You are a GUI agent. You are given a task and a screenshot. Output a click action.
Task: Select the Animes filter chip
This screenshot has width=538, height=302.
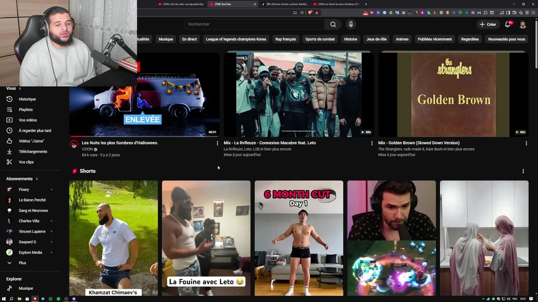pos(402,39)
